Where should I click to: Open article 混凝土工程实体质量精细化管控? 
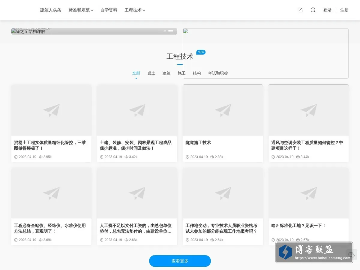click(50, 145)
